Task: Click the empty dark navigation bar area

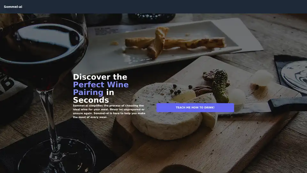Action: tap(157, 7)
